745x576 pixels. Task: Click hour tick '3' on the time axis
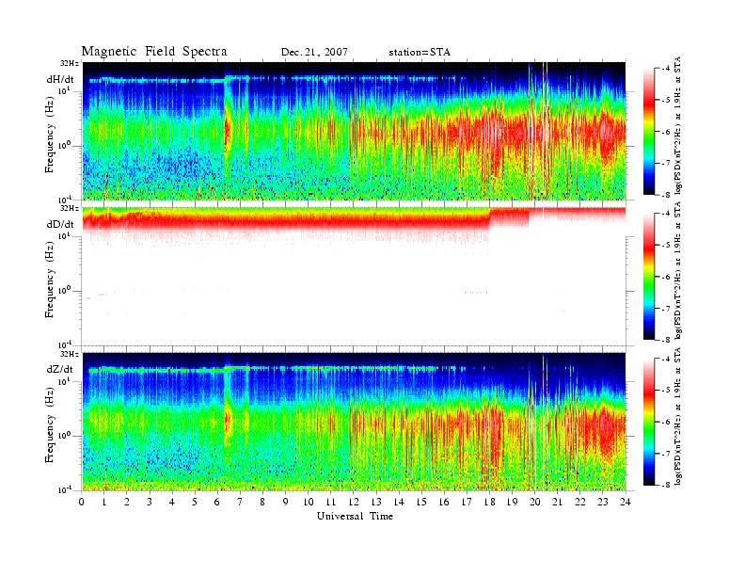click(x=150, y=503)
